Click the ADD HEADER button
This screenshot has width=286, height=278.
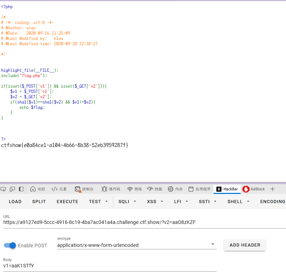(245, 245)
